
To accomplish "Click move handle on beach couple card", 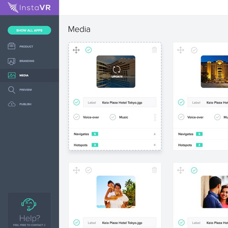I will point(76,170).
